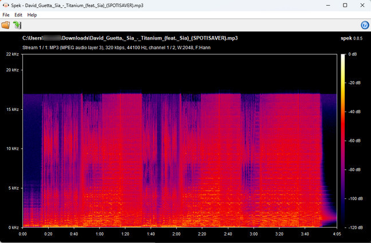Click the 1:20 time axis label
371x243 pixels.
click(125, 234)
